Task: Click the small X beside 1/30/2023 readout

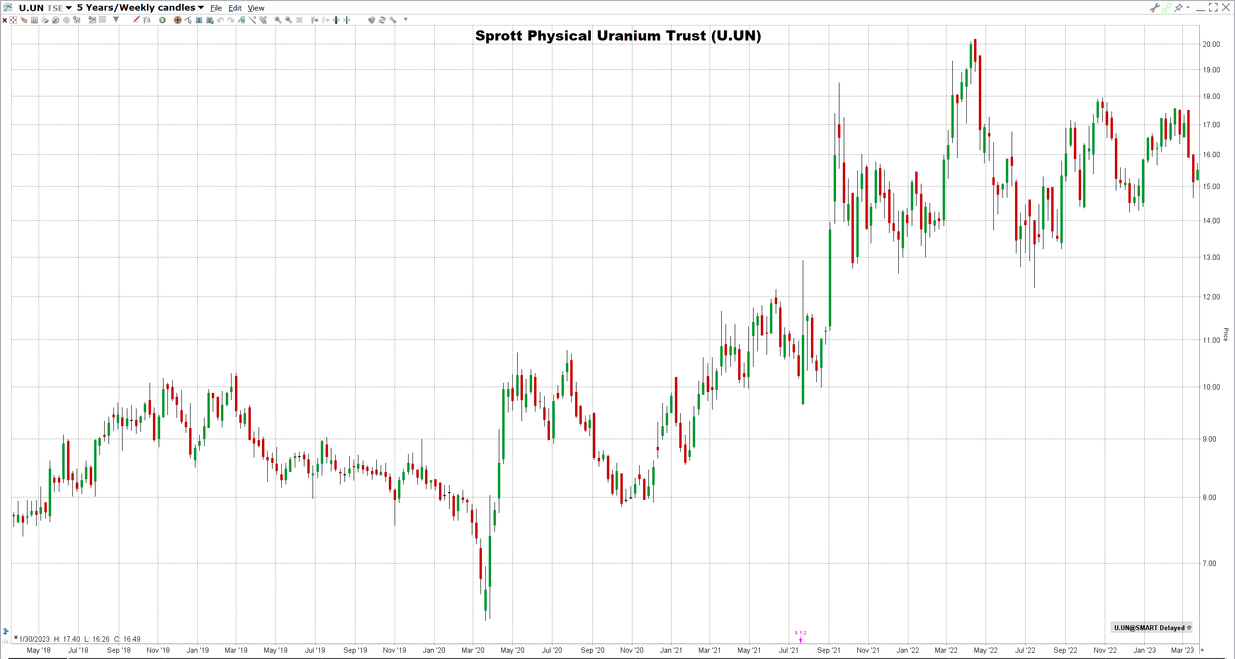Action: pos(16,638)
